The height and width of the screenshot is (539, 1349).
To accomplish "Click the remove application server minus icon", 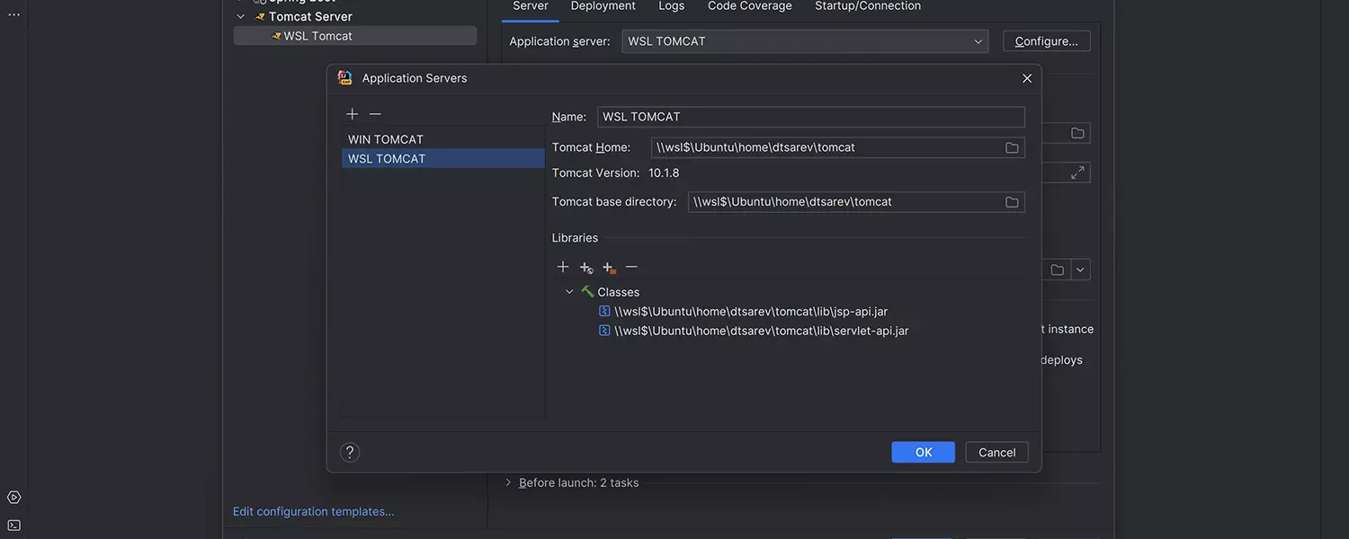I will 375,114.
